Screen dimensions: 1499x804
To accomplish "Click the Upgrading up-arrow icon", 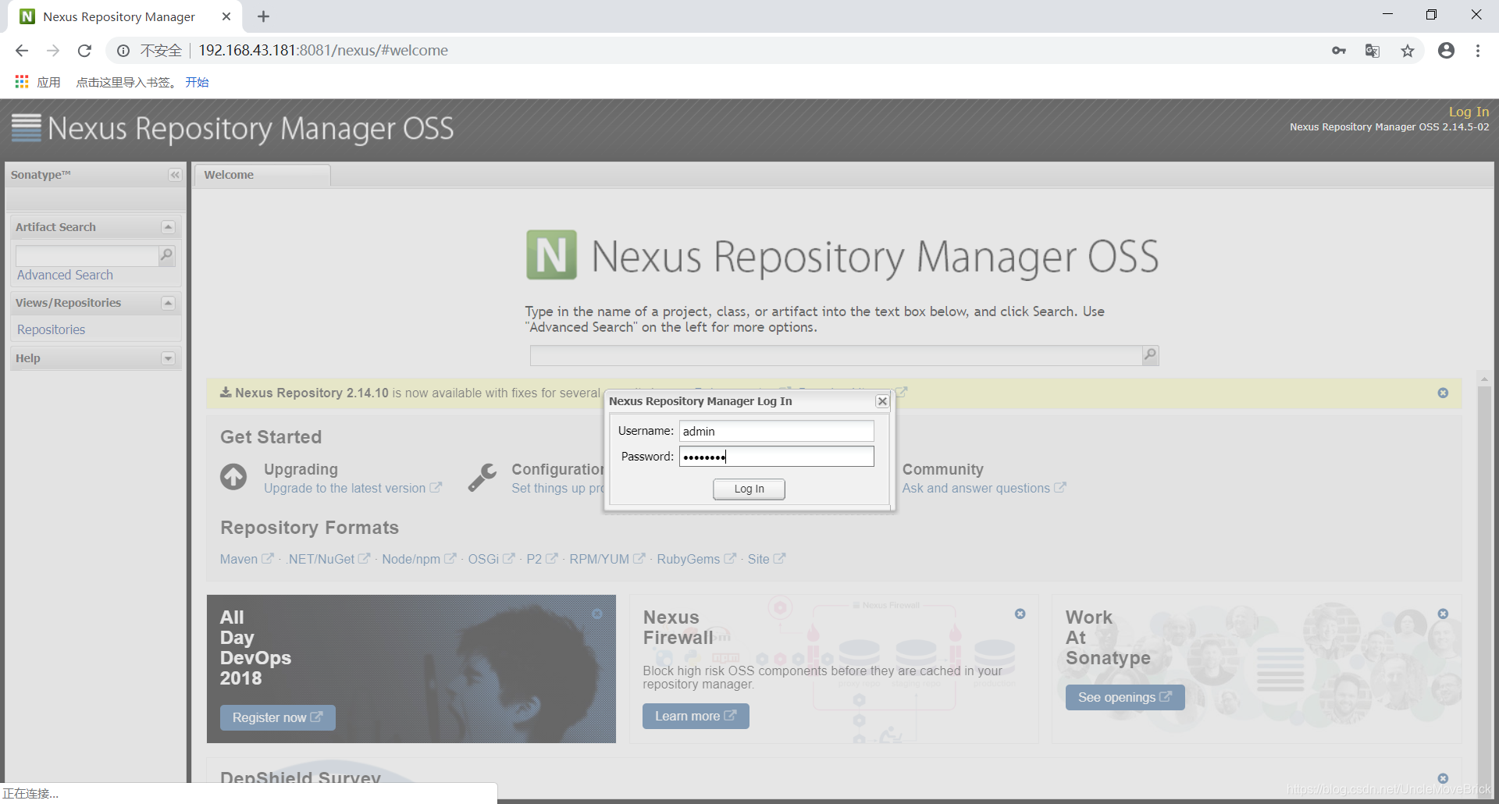I will point(233,476).
